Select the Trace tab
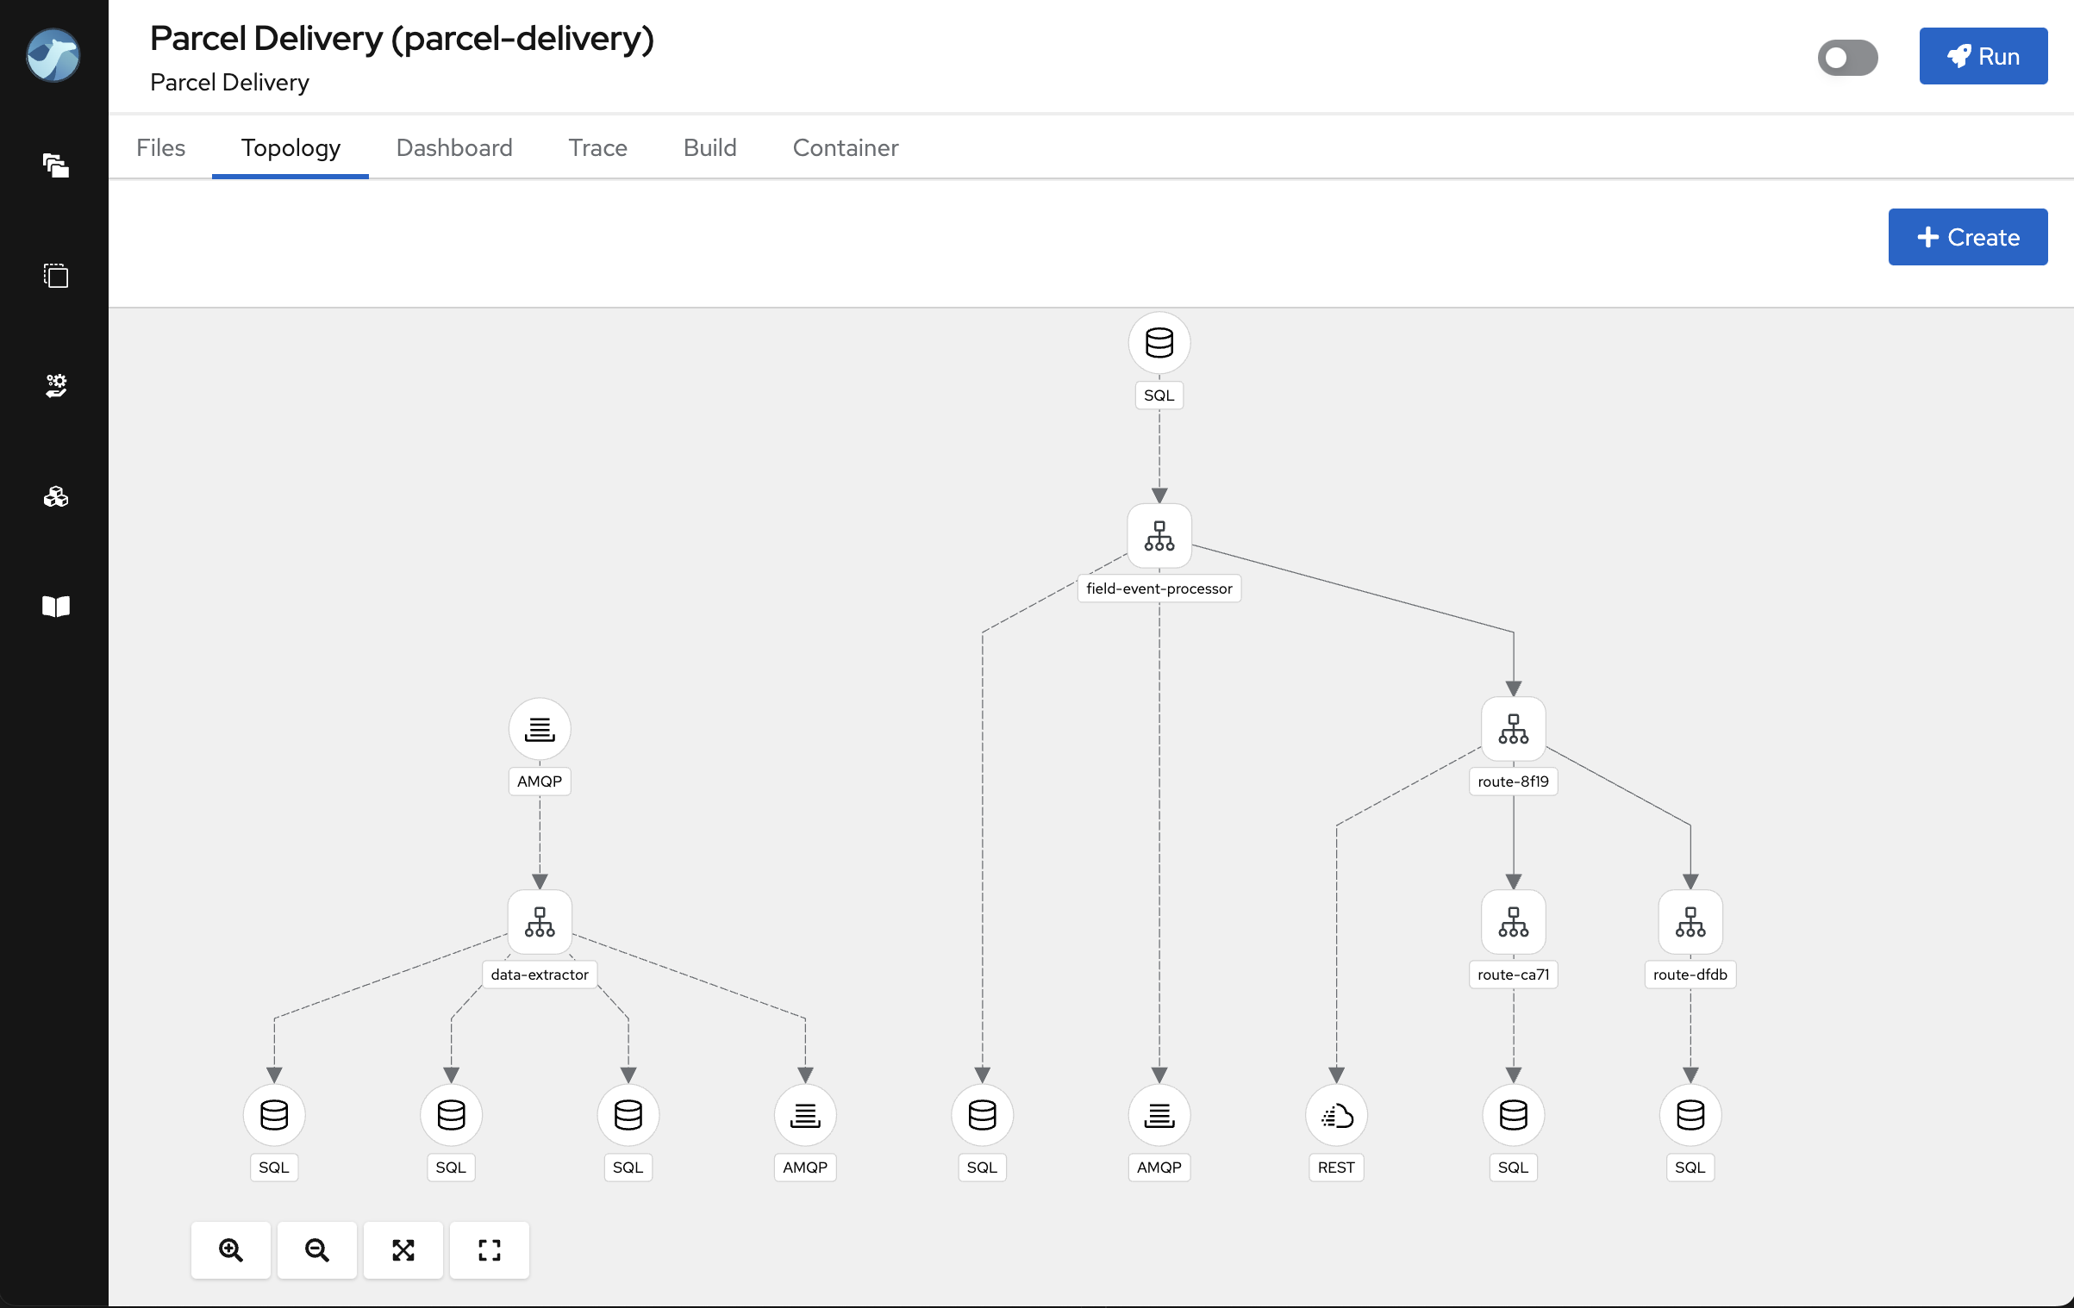 tap(598, 147)
